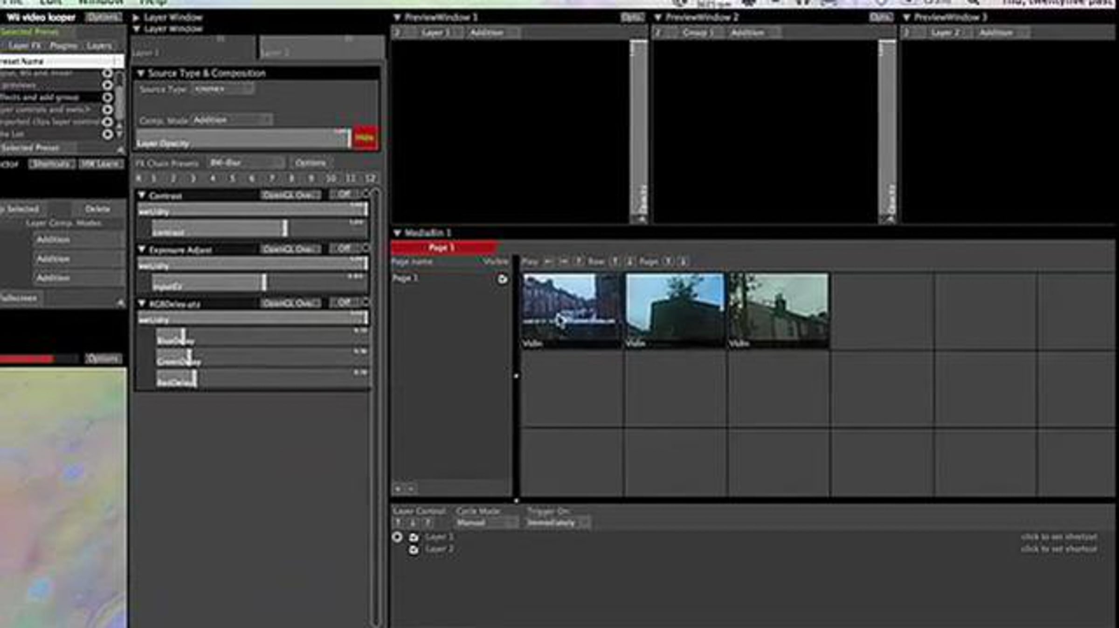Click the Layer Opacity slider

(x=242, y=140)
